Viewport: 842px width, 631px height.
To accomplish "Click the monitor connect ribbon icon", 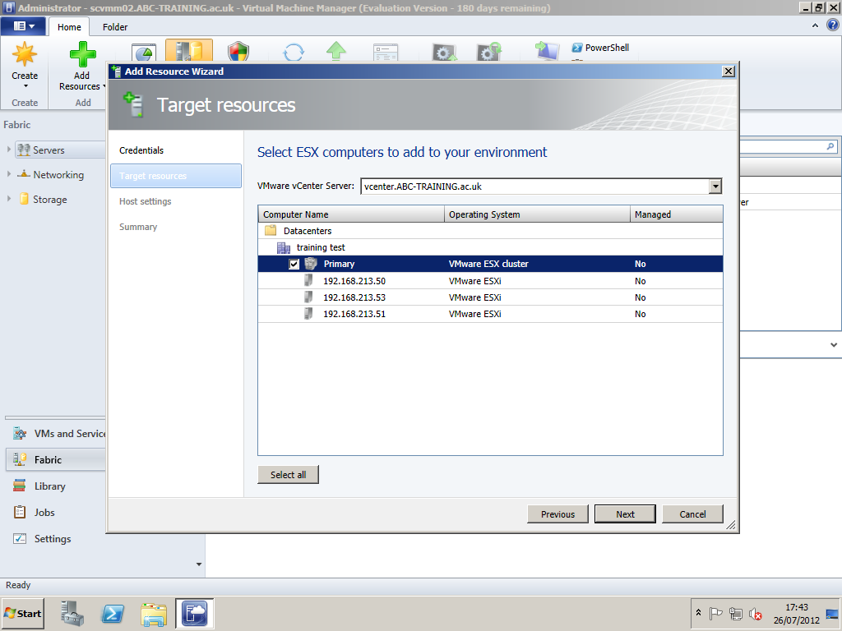I will (x=547, y=52).
